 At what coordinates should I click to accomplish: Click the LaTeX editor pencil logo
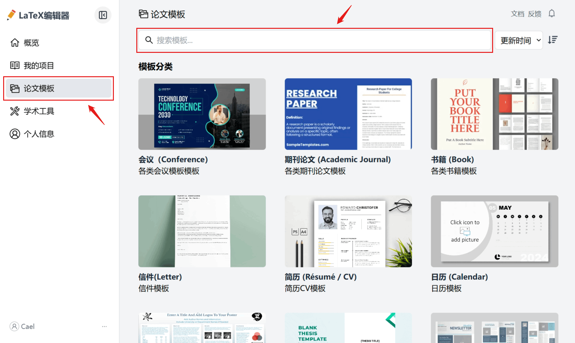click(x=11, y=15)
